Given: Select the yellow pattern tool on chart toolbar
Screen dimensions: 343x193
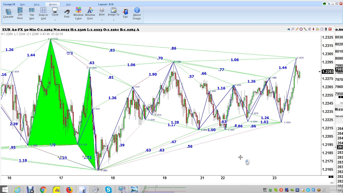Looking at the screenshot, I should tap(318, 29).
